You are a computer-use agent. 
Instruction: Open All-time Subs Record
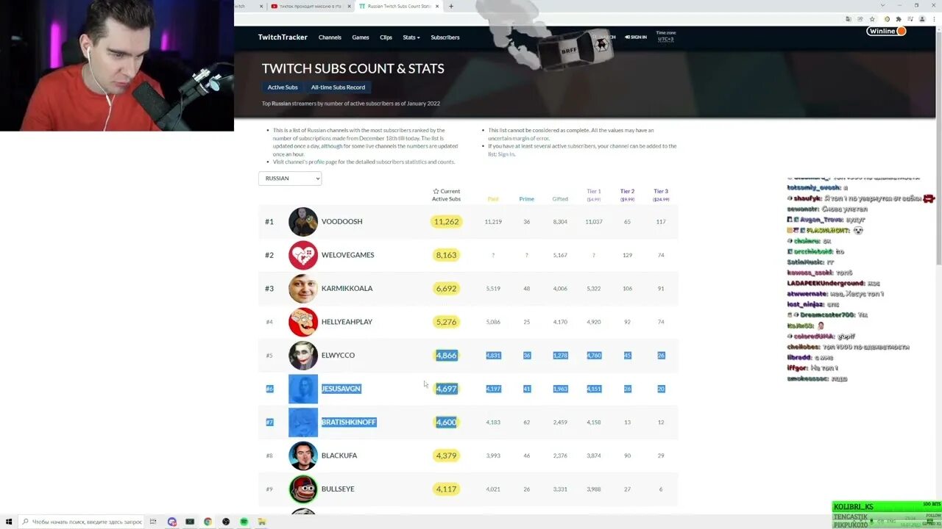pos(338,87)
